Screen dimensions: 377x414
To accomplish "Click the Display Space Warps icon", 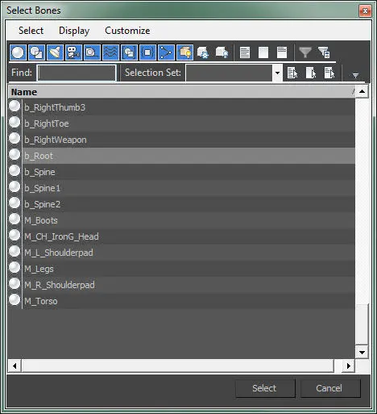I will point(110,52).
